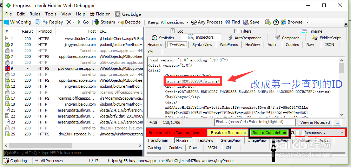
Task: Open the Rules menu
Action: coord(35,14)
